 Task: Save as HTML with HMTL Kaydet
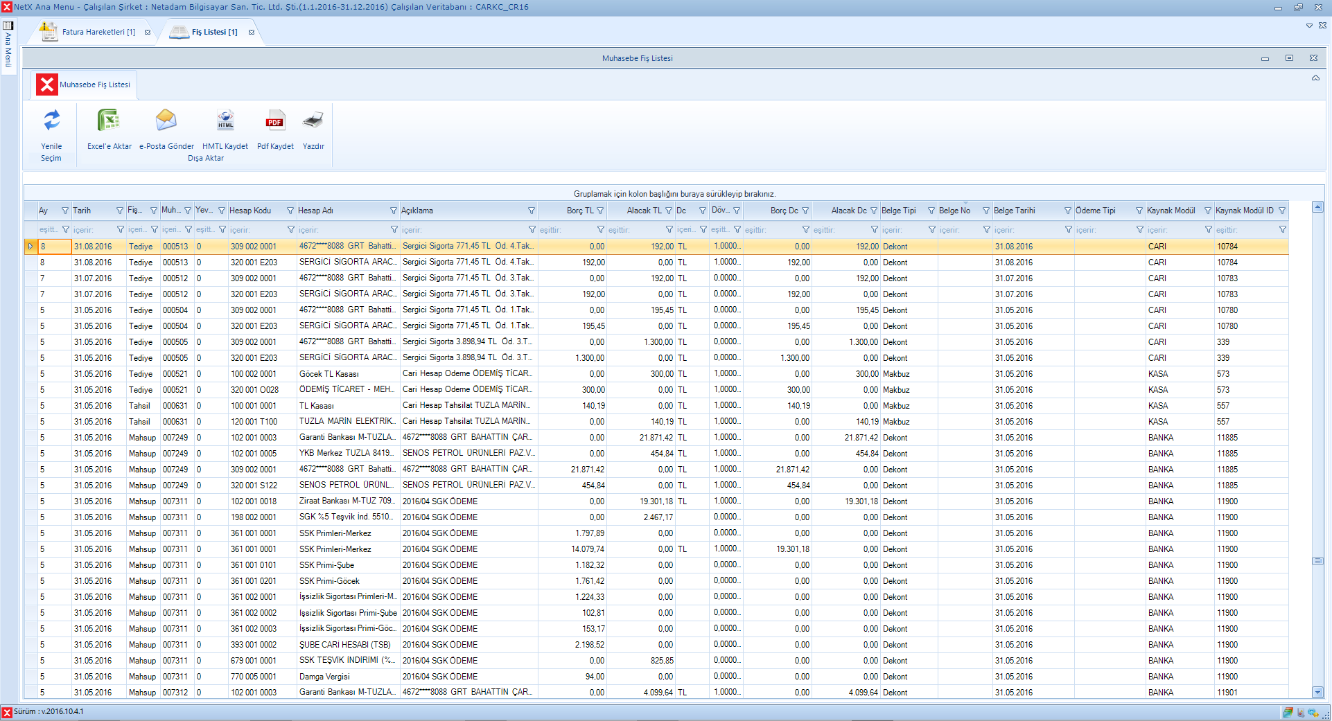(225, 121)
